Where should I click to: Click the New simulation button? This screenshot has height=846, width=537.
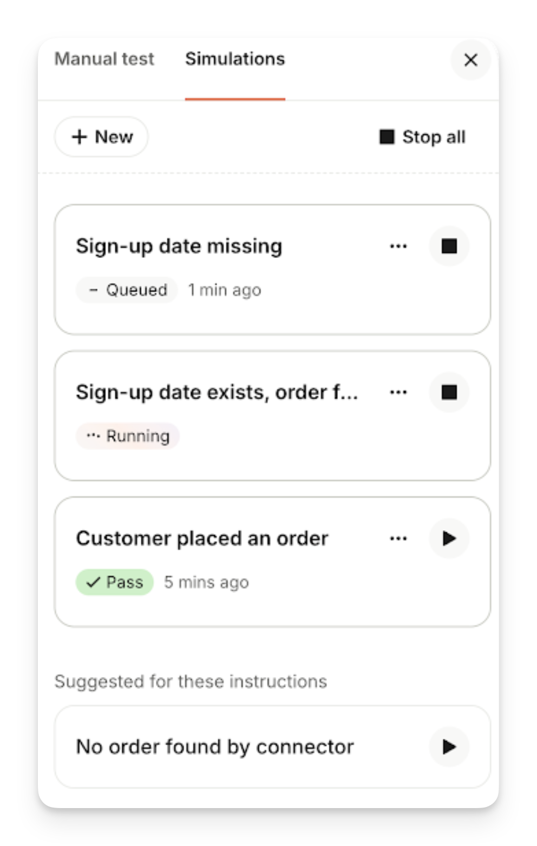[102, 137]
